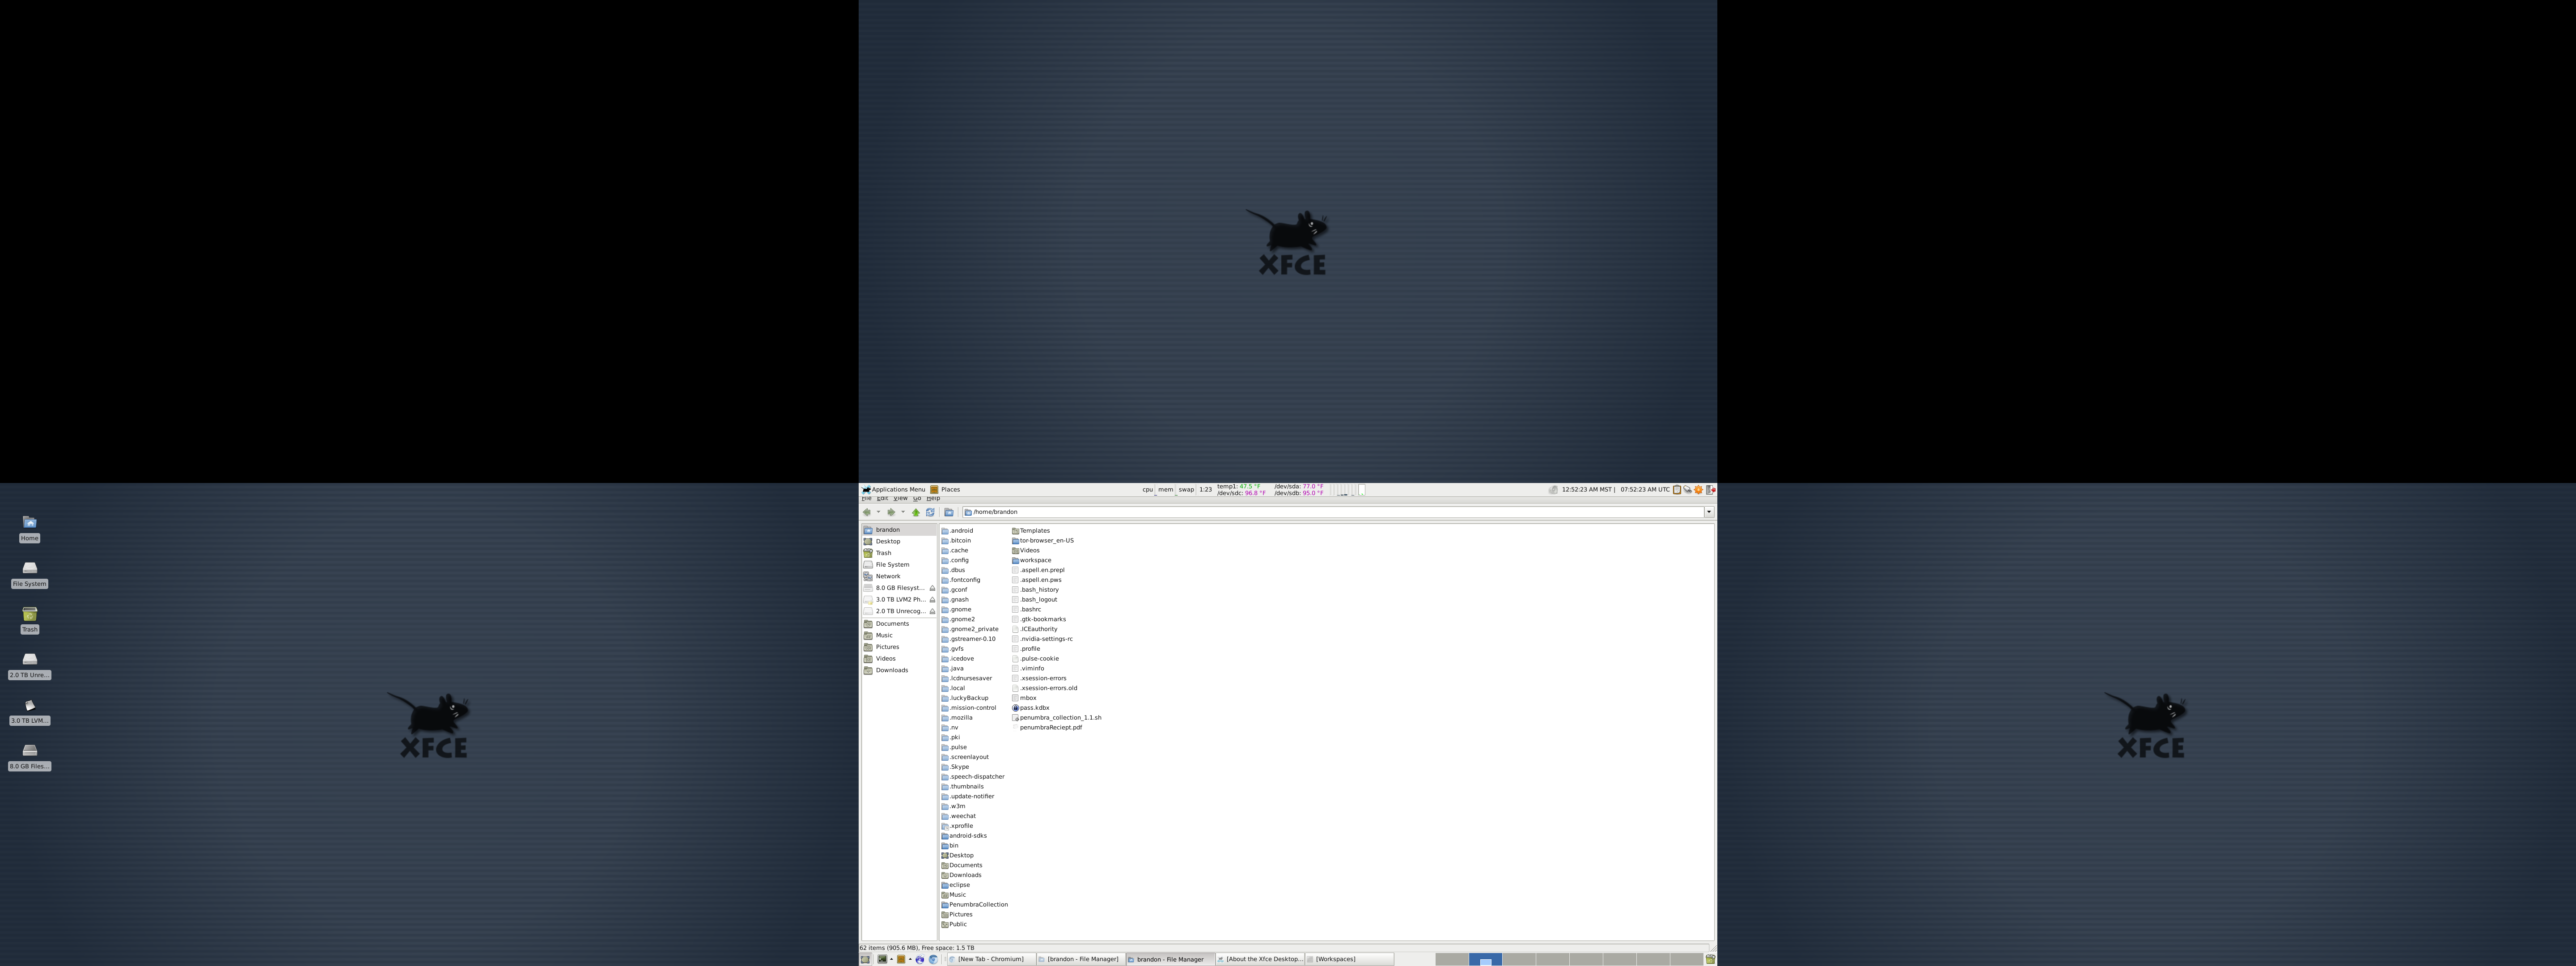Switch to New Tab - Chromium window
This screenshot has width=2576, height=966.
coord(990,959)
